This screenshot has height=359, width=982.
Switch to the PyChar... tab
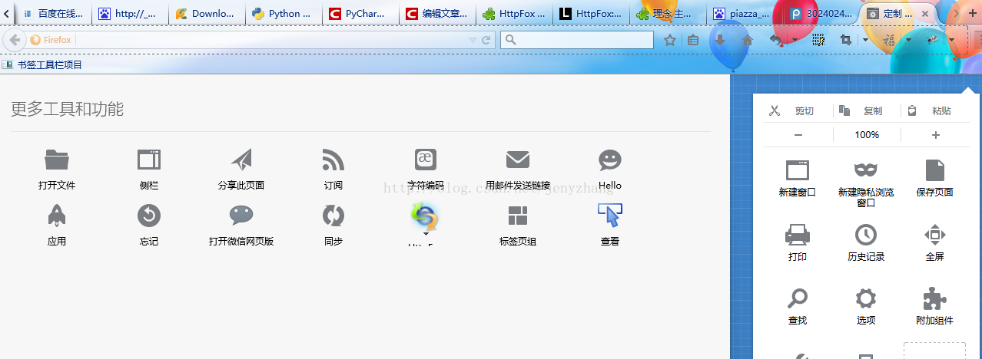[360, 13]
